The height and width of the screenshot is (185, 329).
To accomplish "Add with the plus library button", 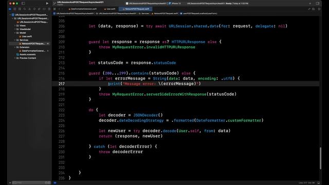I will click(310, 4).
